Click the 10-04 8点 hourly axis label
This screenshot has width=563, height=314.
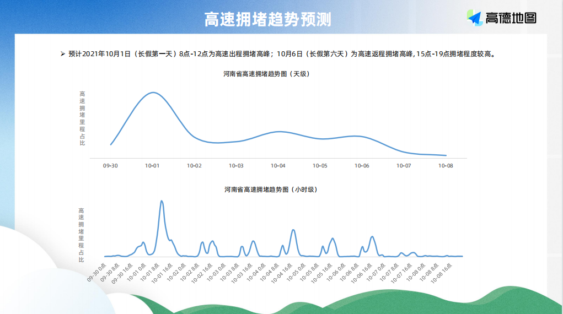tap(269, 272)
